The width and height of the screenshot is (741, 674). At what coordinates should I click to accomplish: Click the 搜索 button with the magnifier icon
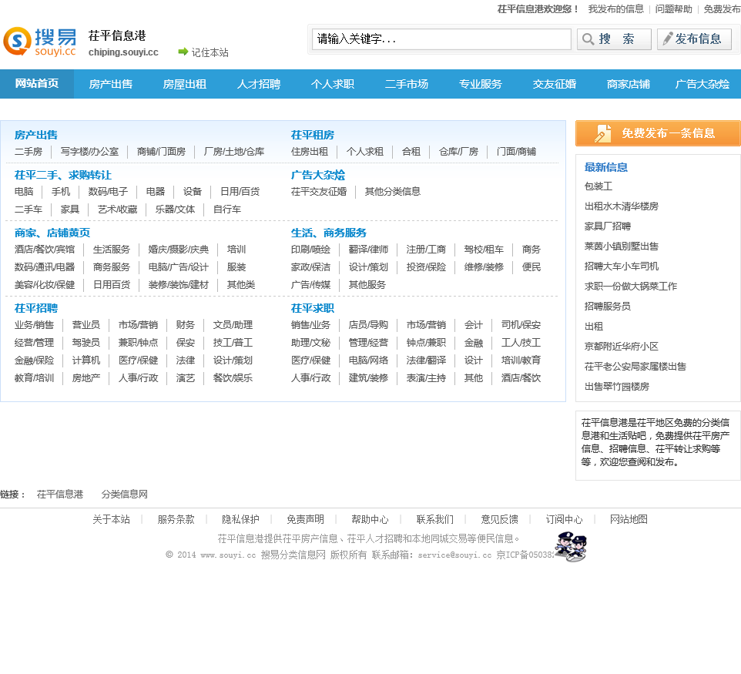click(614, 39)
